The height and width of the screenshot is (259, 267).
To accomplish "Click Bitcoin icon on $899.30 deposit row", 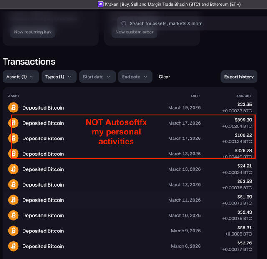I will click(x=13, y=123).
